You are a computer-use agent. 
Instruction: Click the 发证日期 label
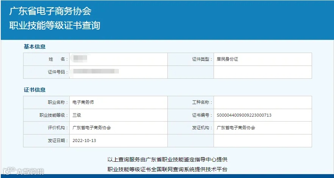pyautogui.click(x=58, y=141)
